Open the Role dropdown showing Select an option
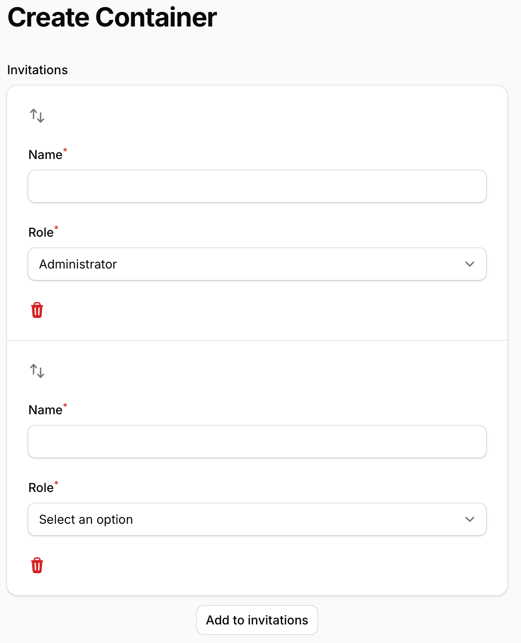This screenshot has width=521, height=643. pyautogui.click(x=257, y=519)
